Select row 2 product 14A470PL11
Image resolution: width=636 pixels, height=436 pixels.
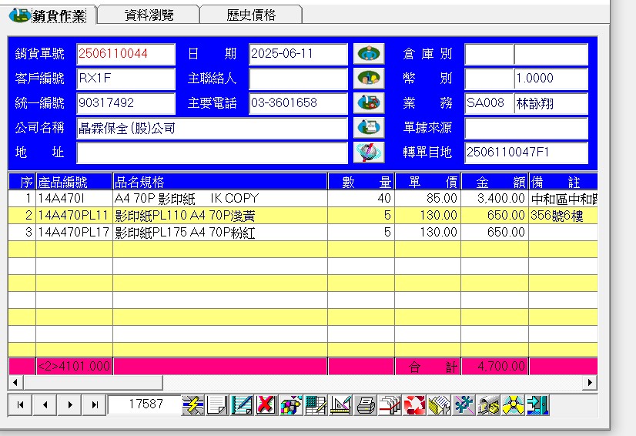74,216
